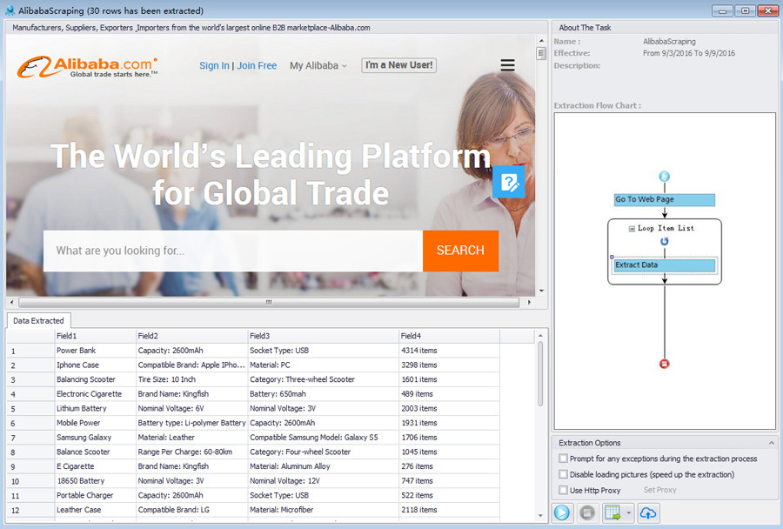Open the Alibaba hamburger menu icon
Viewport: 783px width, 529px height.
[x=507, y=65]
